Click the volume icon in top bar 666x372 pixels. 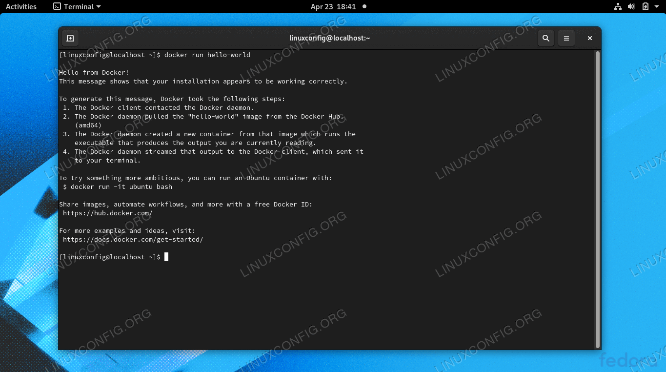[631, 6]
